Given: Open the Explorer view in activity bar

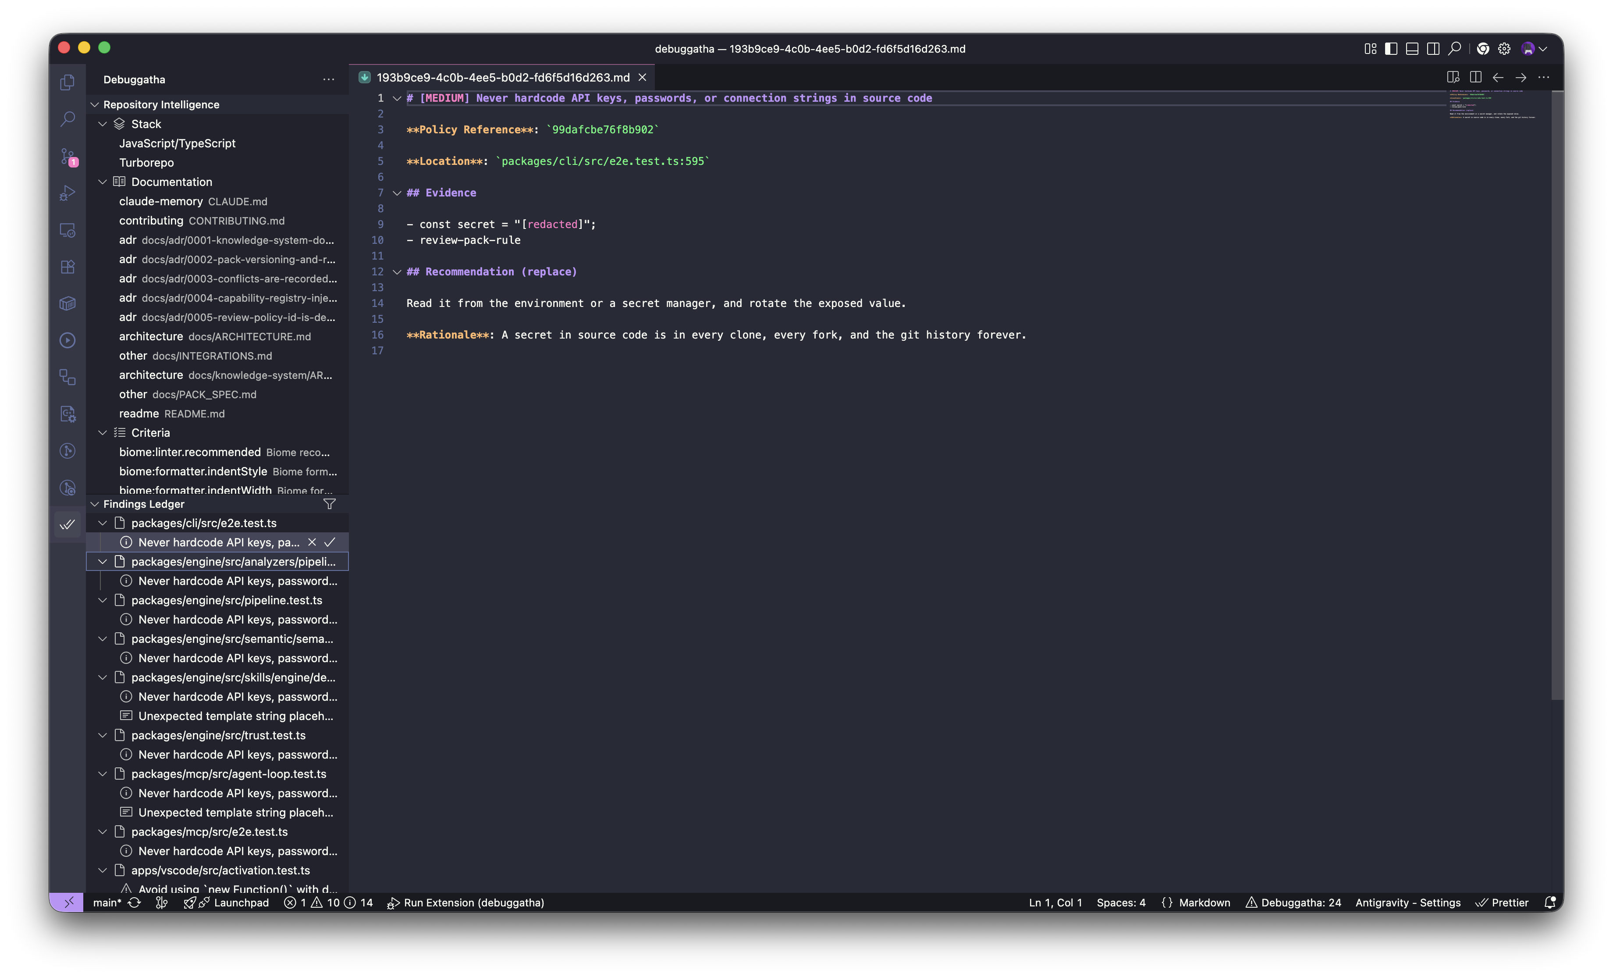Looking at the screenshot, I should click(x=68, y=82).
